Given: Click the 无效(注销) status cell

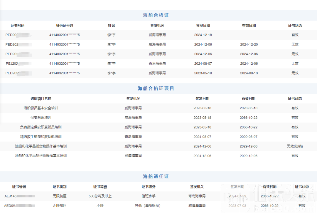Looking at the screenshot, I should pos(295,146).
